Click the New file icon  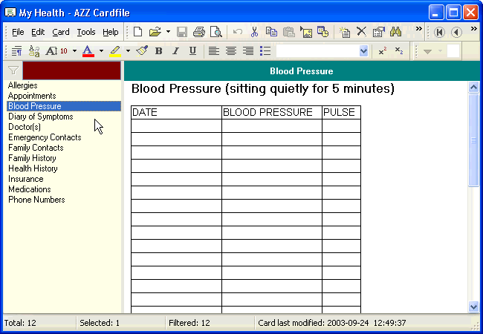[x=137, y=32]
